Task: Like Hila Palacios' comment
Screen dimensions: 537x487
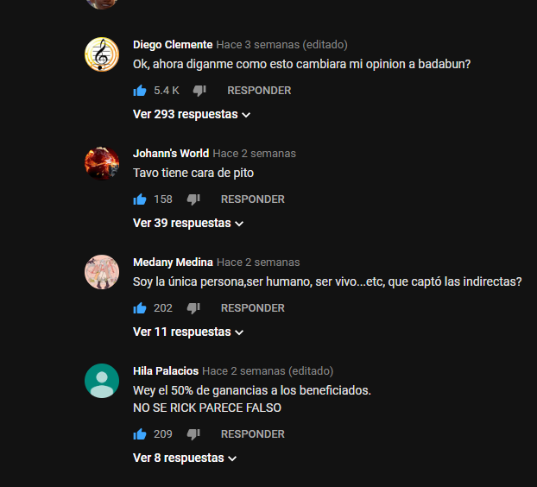Action: (140, 434)
